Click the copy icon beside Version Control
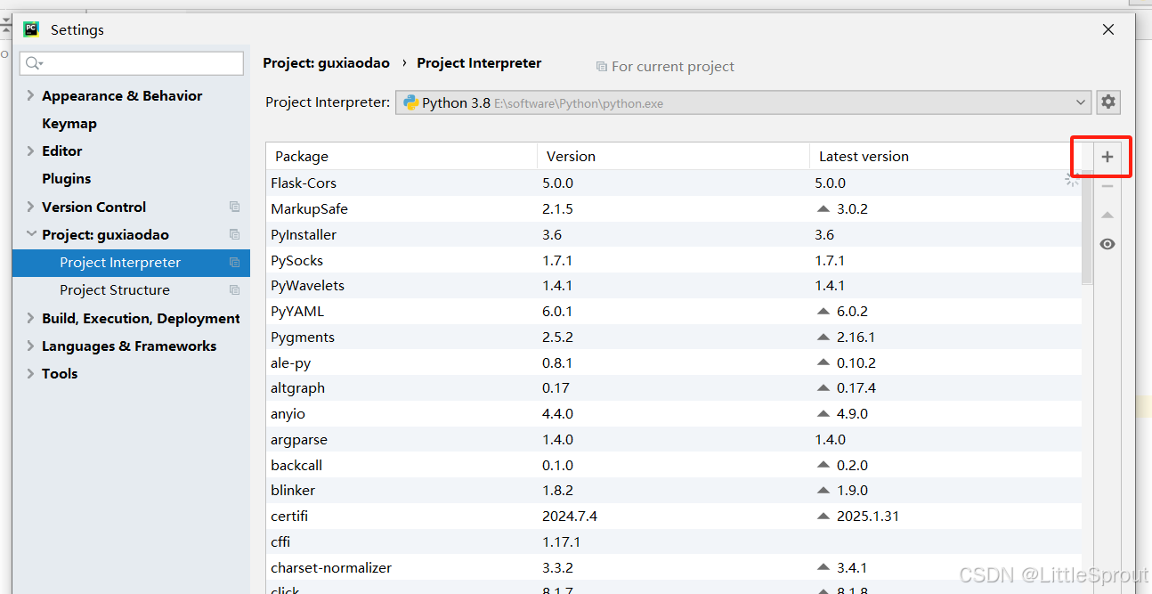 (x=234, y=207)
